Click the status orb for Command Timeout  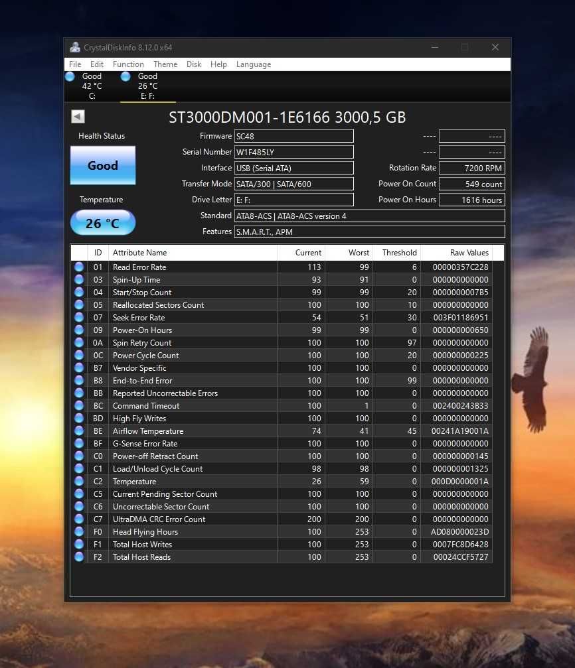click(x=79, y=405)
